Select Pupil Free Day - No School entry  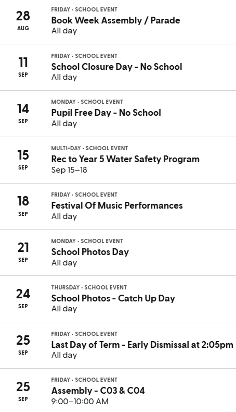pyautogui.click(x=106, y=113)
